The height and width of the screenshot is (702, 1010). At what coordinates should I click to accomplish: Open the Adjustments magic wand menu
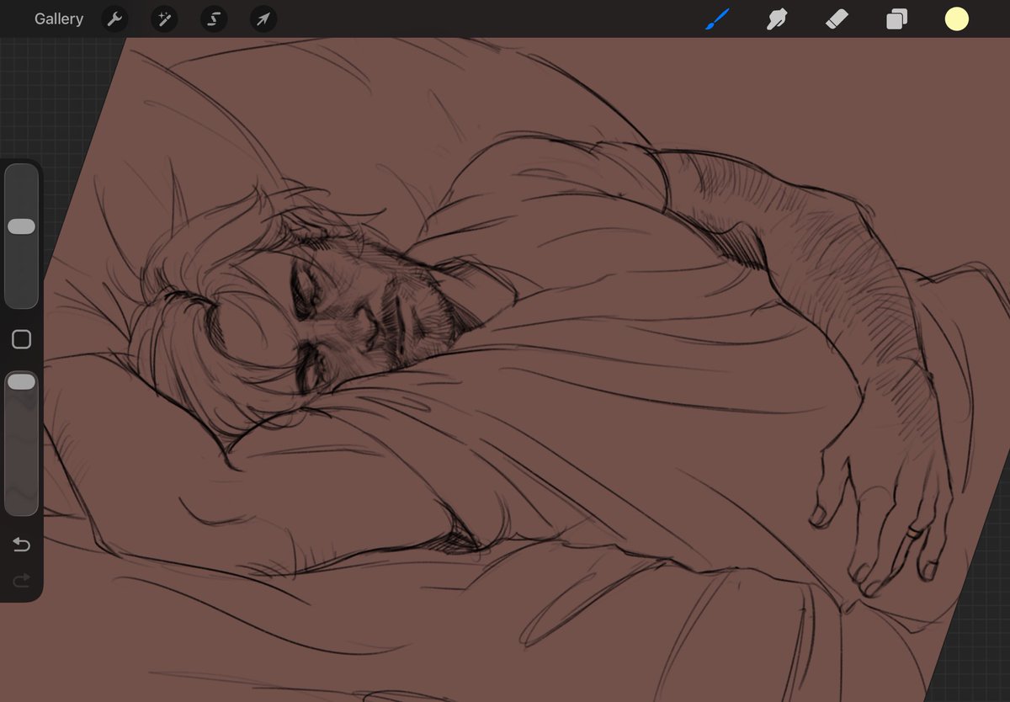tap(164, 19)
